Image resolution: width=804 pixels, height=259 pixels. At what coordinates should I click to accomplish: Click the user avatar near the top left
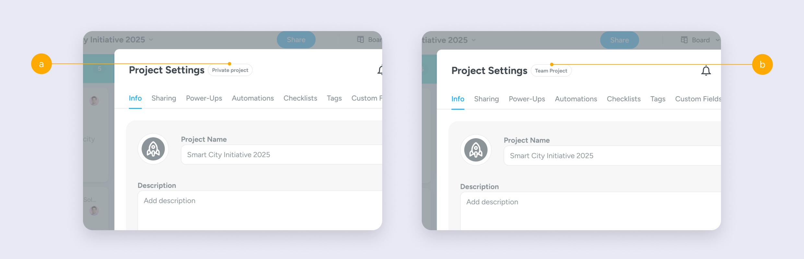point(94,101)
